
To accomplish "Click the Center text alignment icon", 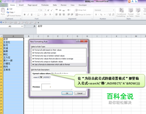I will click(60, 15).
